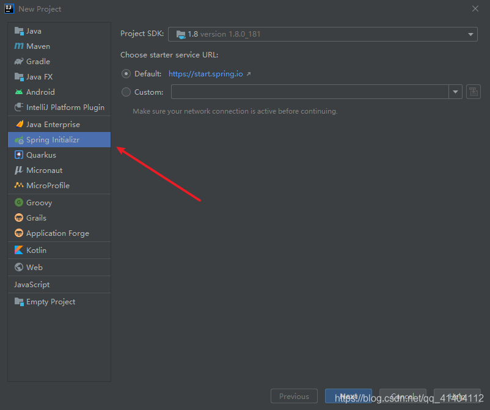Expand the Custom URL history dropdown arrow
The height and width of the screenshot is (410, 490).
(x=455, y=92)
